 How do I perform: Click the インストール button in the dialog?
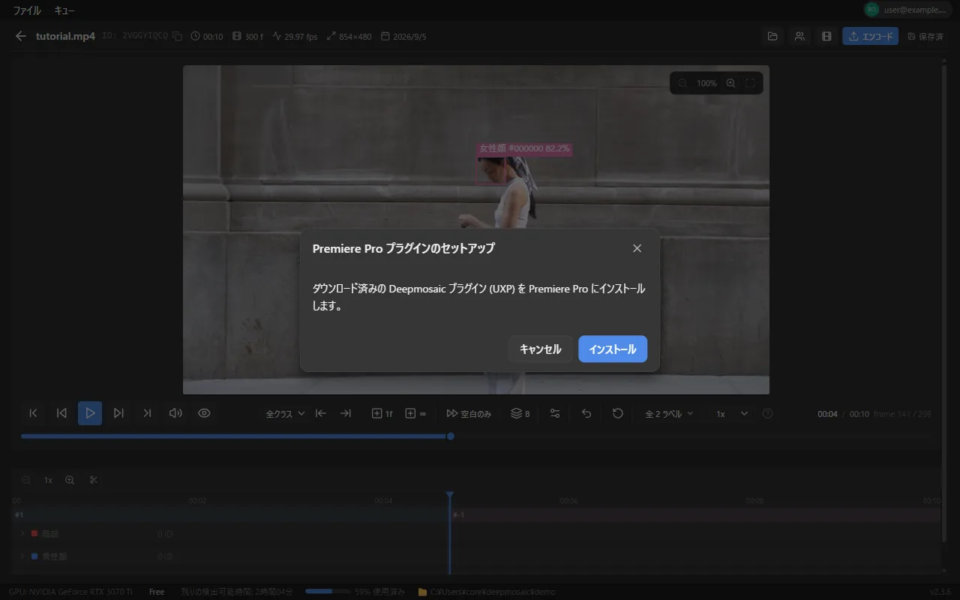click(613, 349)
